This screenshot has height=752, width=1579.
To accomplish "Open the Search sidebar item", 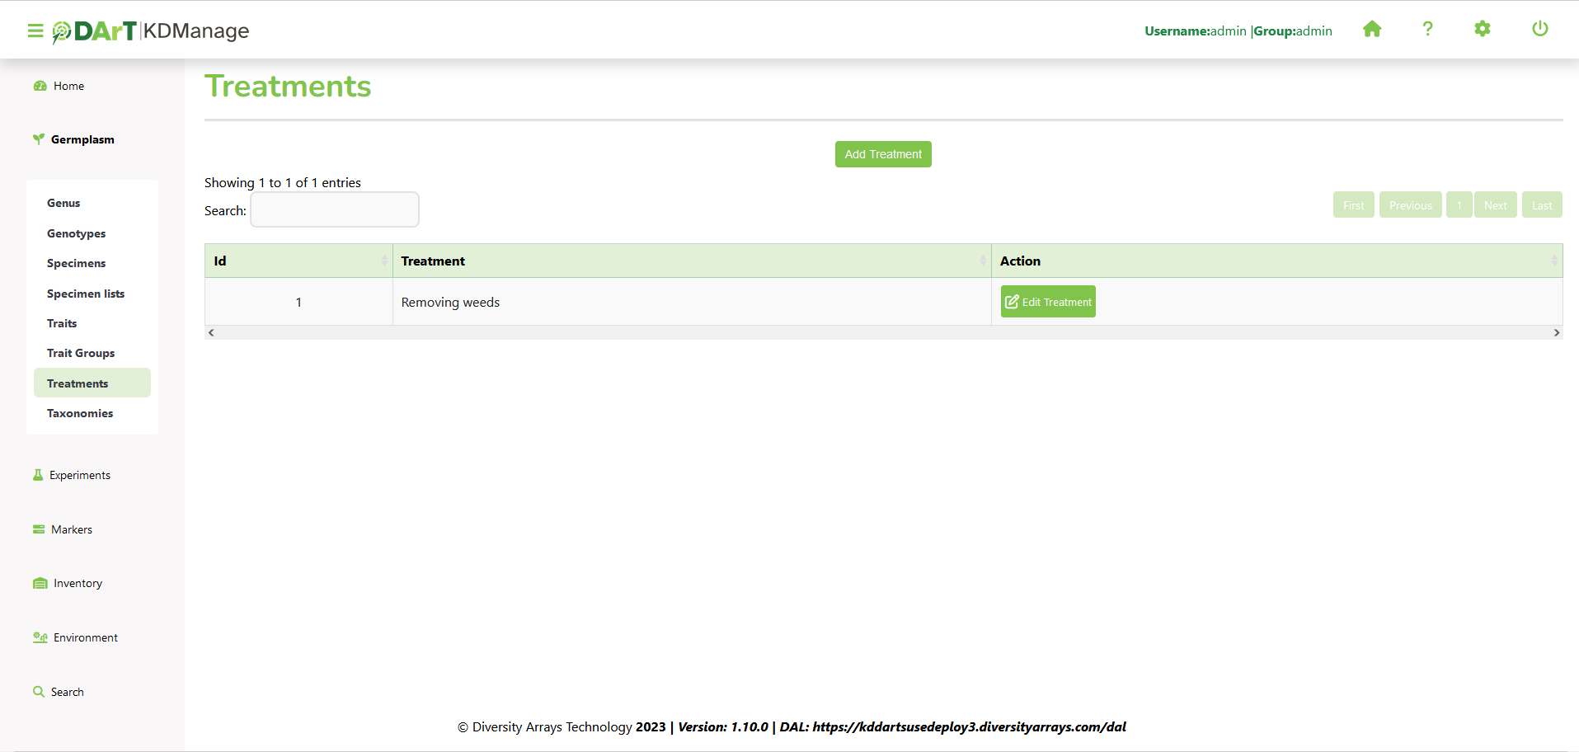I will tap(67, 692).
